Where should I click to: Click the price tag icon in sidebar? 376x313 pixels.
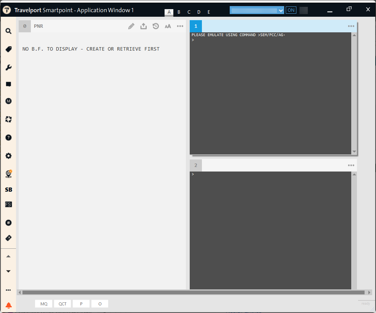pyautogui.click(x=8, y=49)
